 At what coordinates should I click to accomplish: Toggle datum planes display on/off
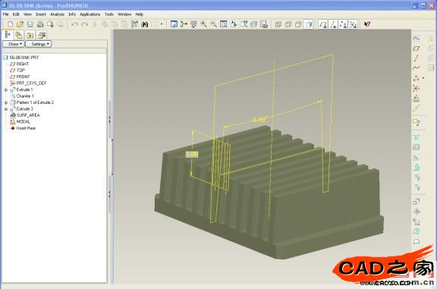click(x=323, y=24)
